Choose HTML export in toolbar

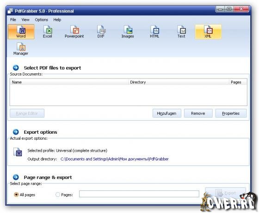(x=154, y=32)
